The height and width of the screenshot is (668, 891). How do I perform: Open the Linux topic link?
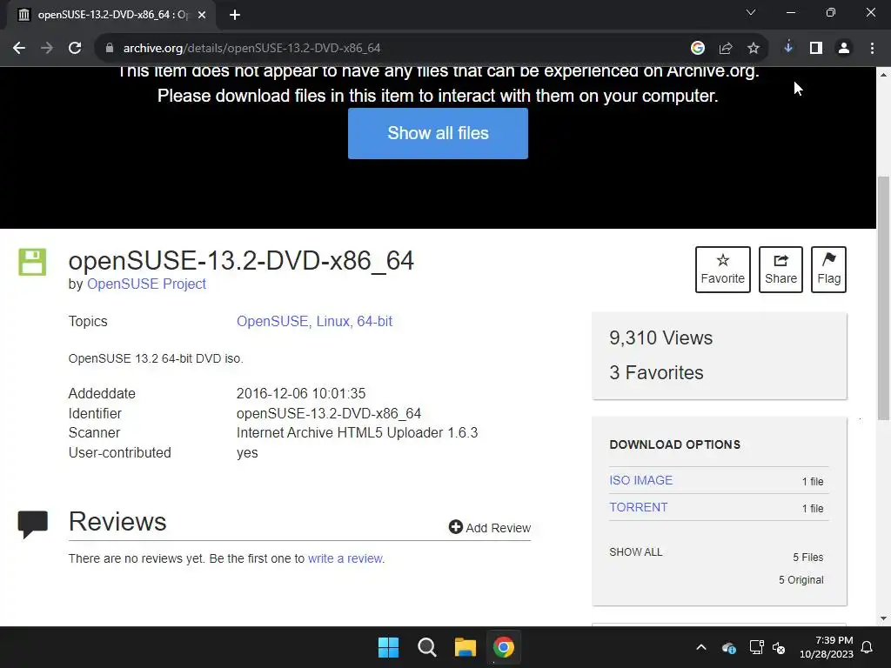tap(333, 322)
